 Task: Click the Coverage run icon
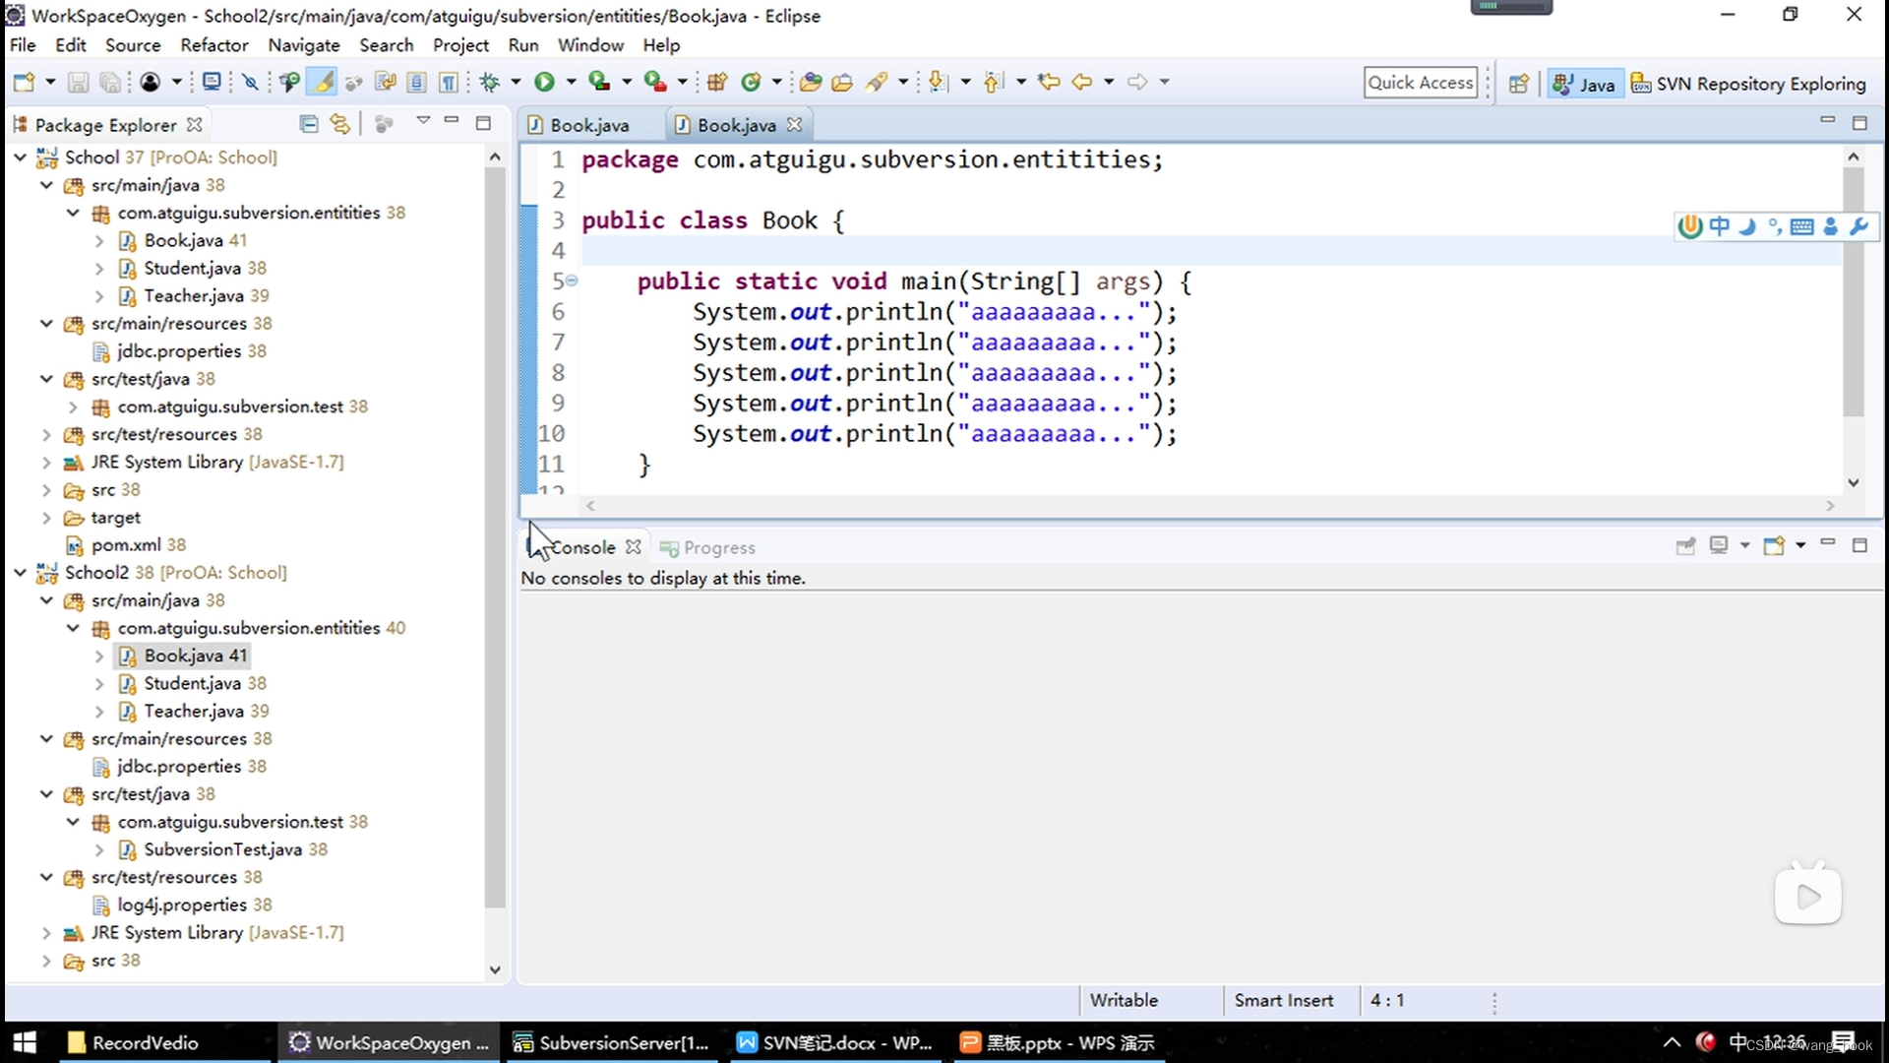(598, 83)
